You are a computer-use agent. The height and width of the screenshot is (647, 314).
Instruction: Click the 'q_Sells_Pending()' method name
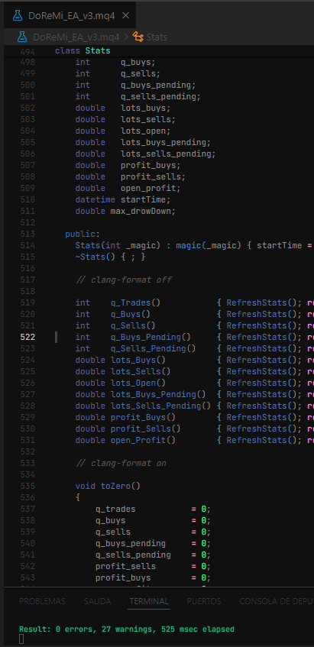[x=153, y=348]
